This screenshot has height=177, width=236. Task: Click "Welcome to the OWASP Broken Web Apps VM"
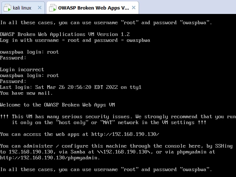coord(58,105)
